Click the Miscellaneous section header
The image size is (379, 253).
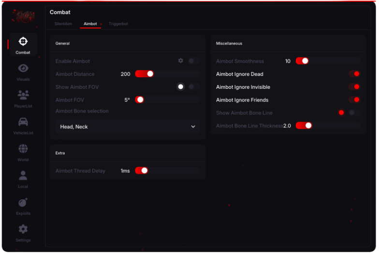229,43
